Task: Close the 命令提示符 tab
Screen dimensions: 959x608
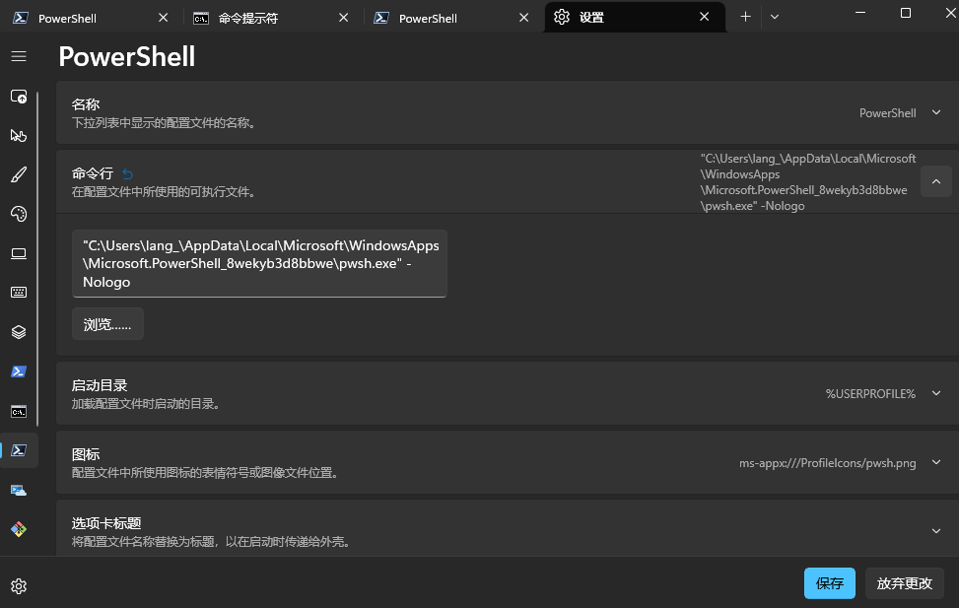Action: click(x=344, y=18)
